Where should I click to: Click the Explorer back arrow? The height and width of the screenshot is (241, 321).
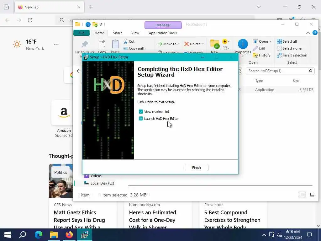click(x=79, y=71)
